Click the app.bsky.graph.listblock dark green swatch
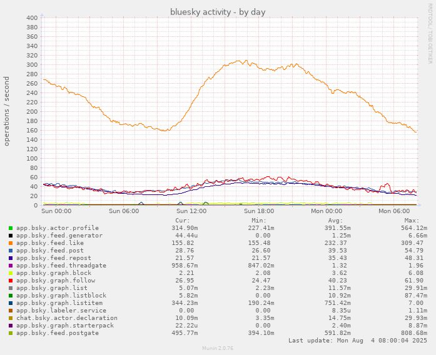Viewport: 436px width, 355px height. (x=11, y=296)
